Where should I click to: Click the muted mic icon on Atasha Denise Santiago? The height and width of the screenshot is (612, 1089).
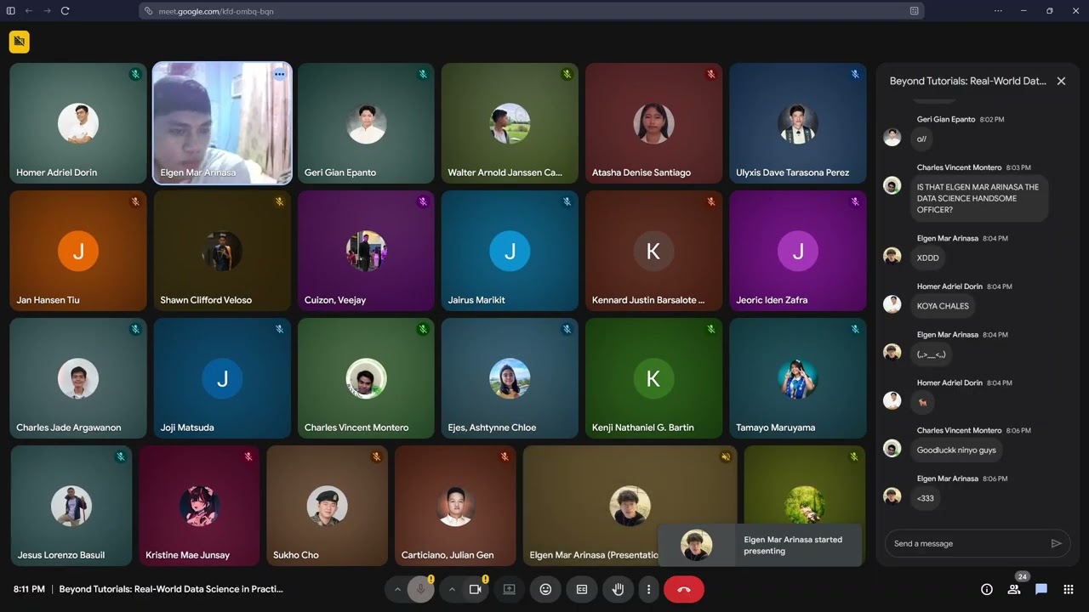(711, 74)
